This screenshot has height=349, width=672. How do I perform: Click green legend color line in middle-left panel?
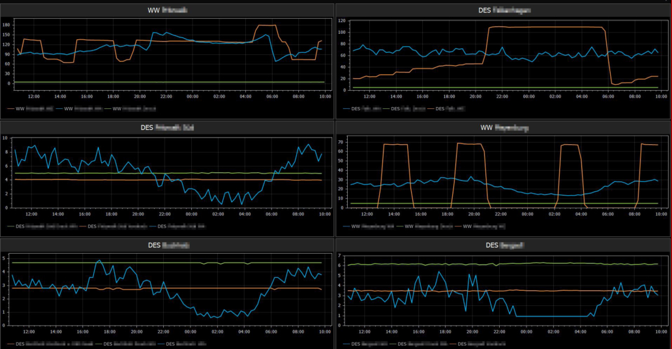(x=10, y=226)
